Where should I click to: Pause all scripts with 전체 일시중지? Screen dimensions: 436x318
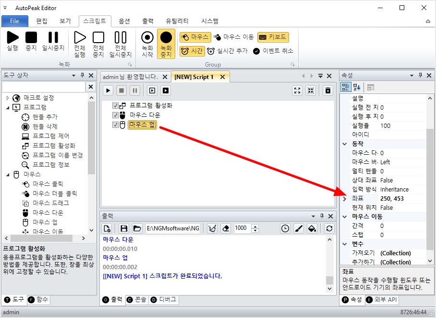(121, 45)
